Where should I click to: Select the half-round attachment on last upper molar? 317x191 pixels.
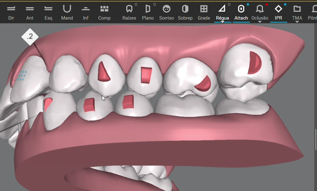254,63
